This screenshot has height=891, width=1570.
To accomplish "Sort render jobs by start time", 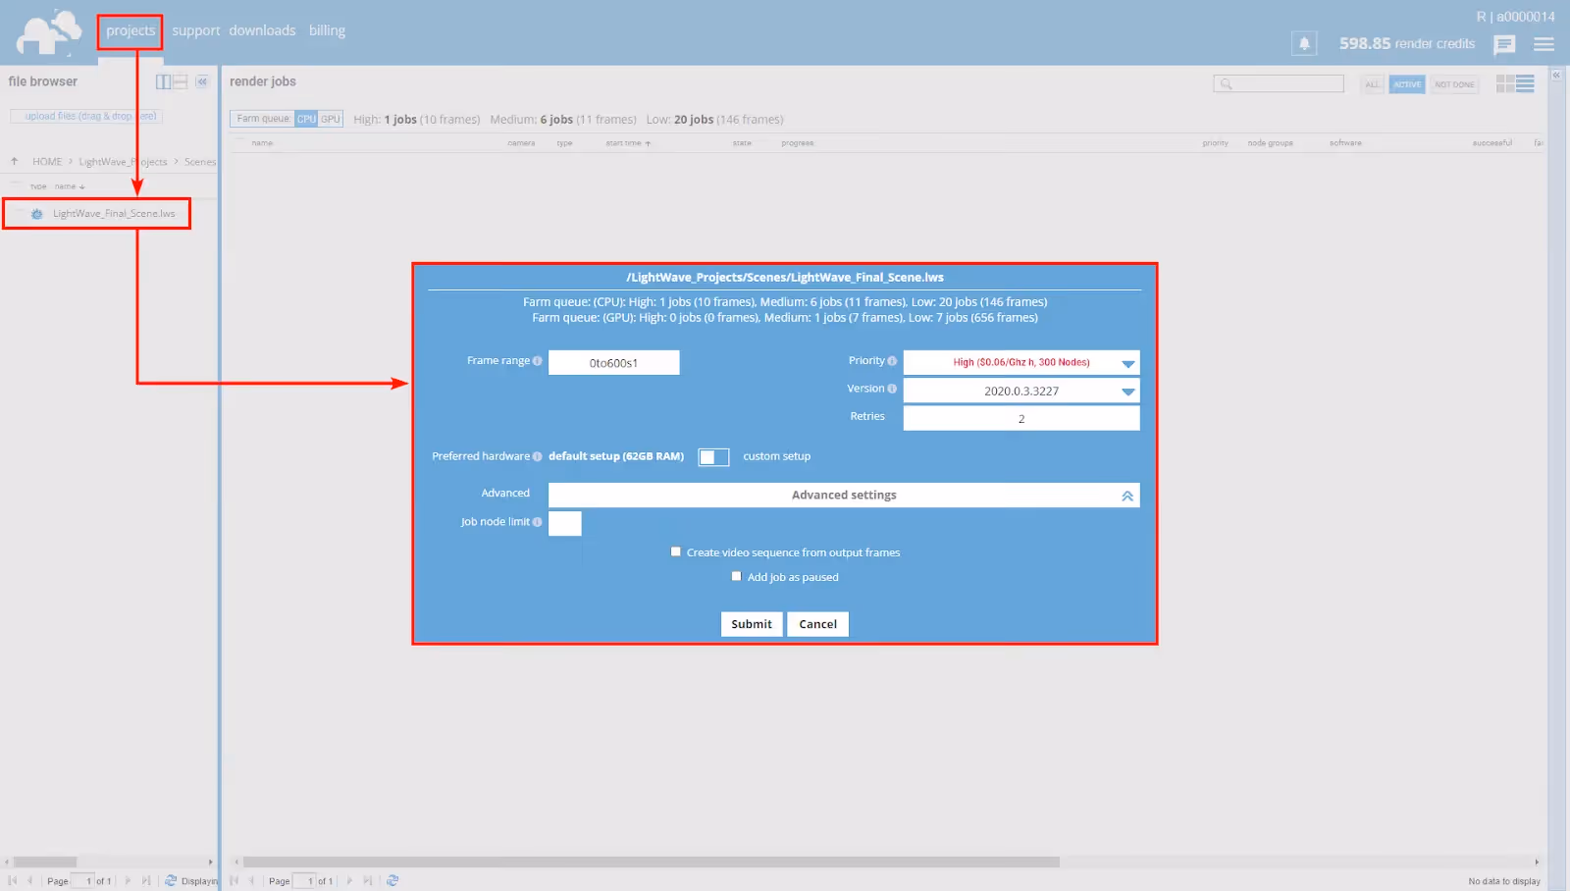I will (x=628, y=143).
